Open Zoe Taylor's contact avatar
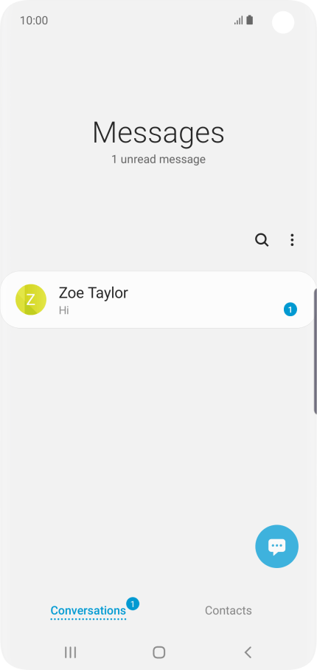Image resolution: width=317 pixels, height=670 pixels. pos(31,299)
